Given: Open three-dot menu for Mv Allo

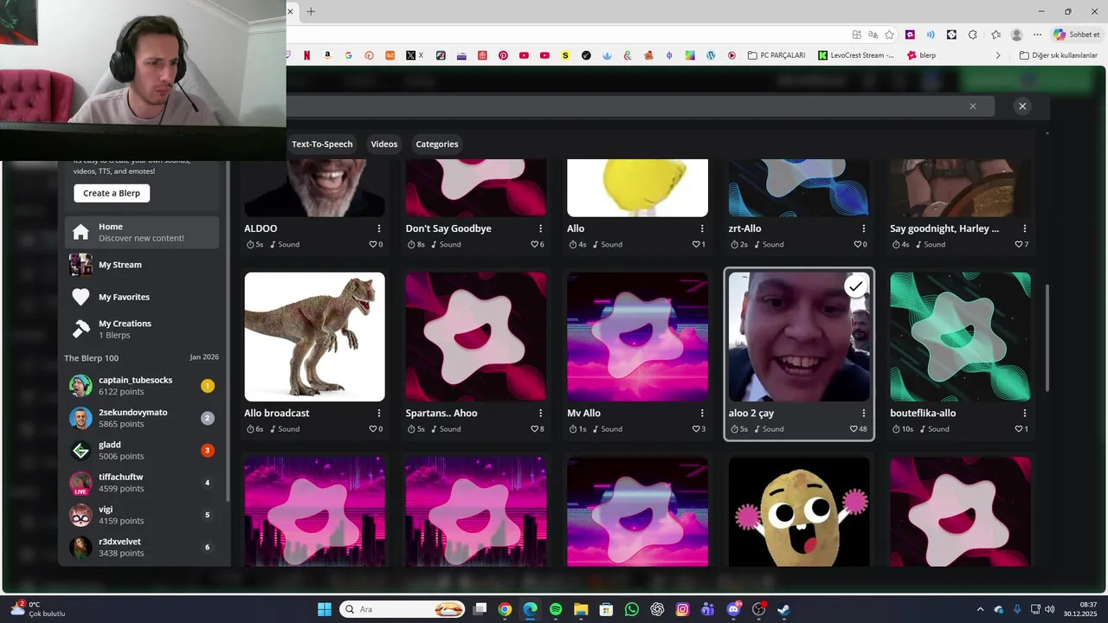Looking at the screenshot, I should [x=702, y=413].
